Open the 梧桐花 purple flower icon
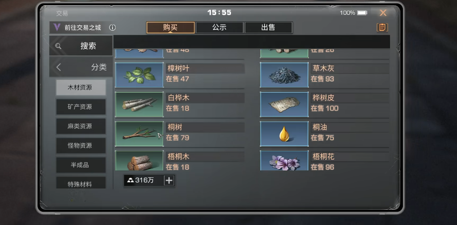Screen dimensions: 457x225 point(284,160)
